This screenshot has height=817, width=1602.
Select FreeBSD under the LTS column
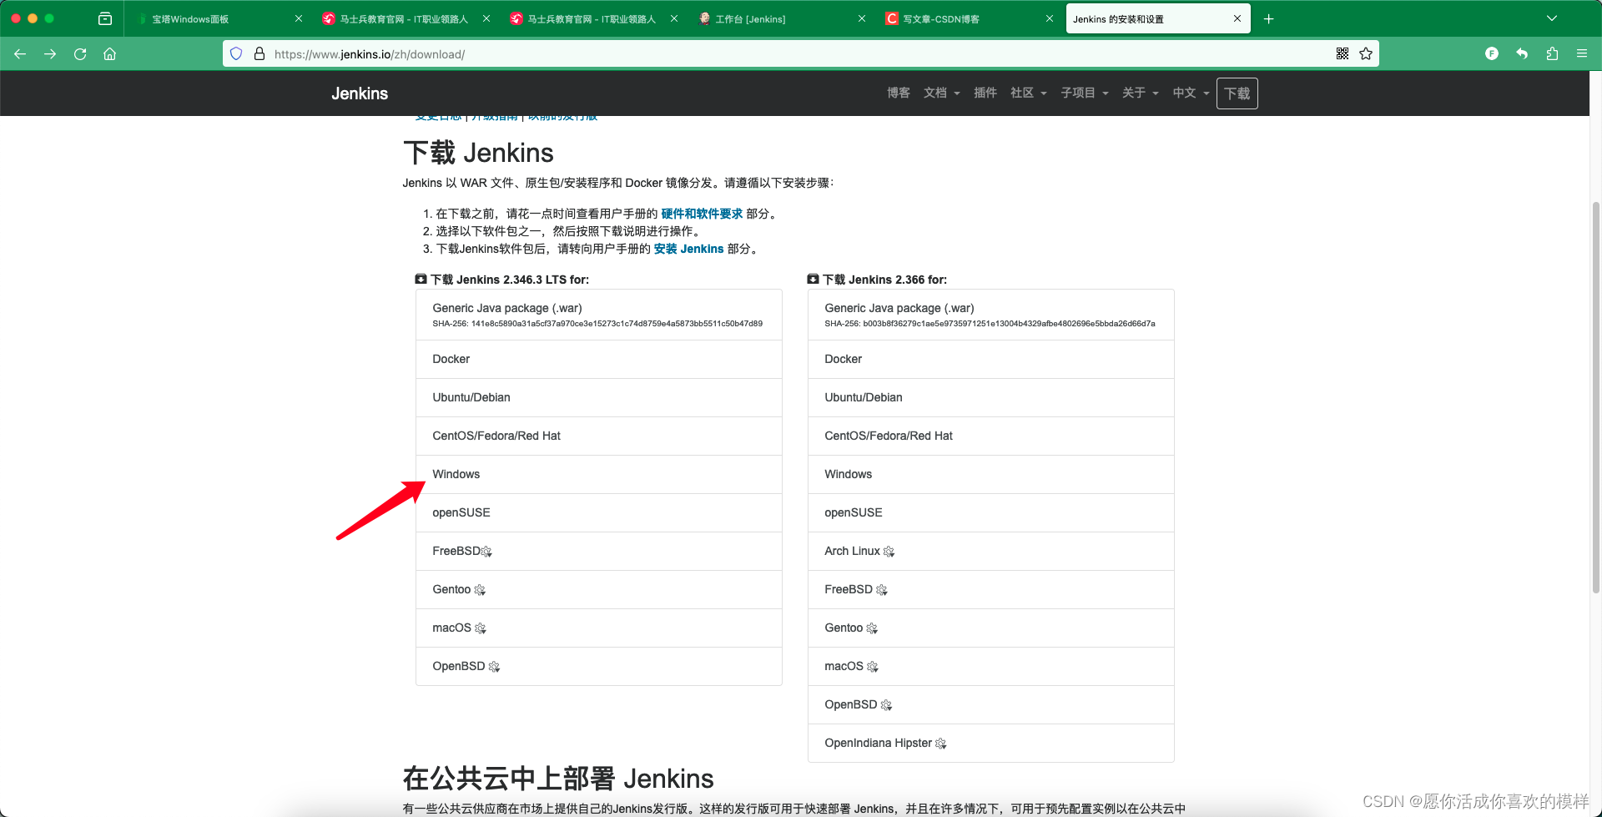598,551
